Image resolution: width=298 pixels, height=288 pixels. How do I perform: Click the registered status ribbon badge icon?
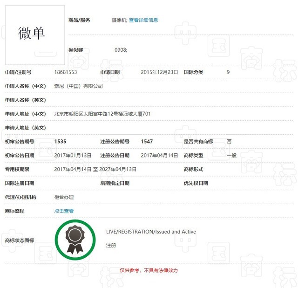coord(75,240)
